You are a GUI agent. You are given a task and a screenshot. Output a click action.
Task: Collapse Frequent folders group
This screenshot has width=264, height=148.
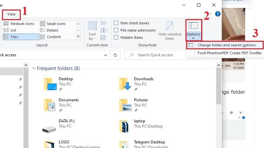coord(34,68)
